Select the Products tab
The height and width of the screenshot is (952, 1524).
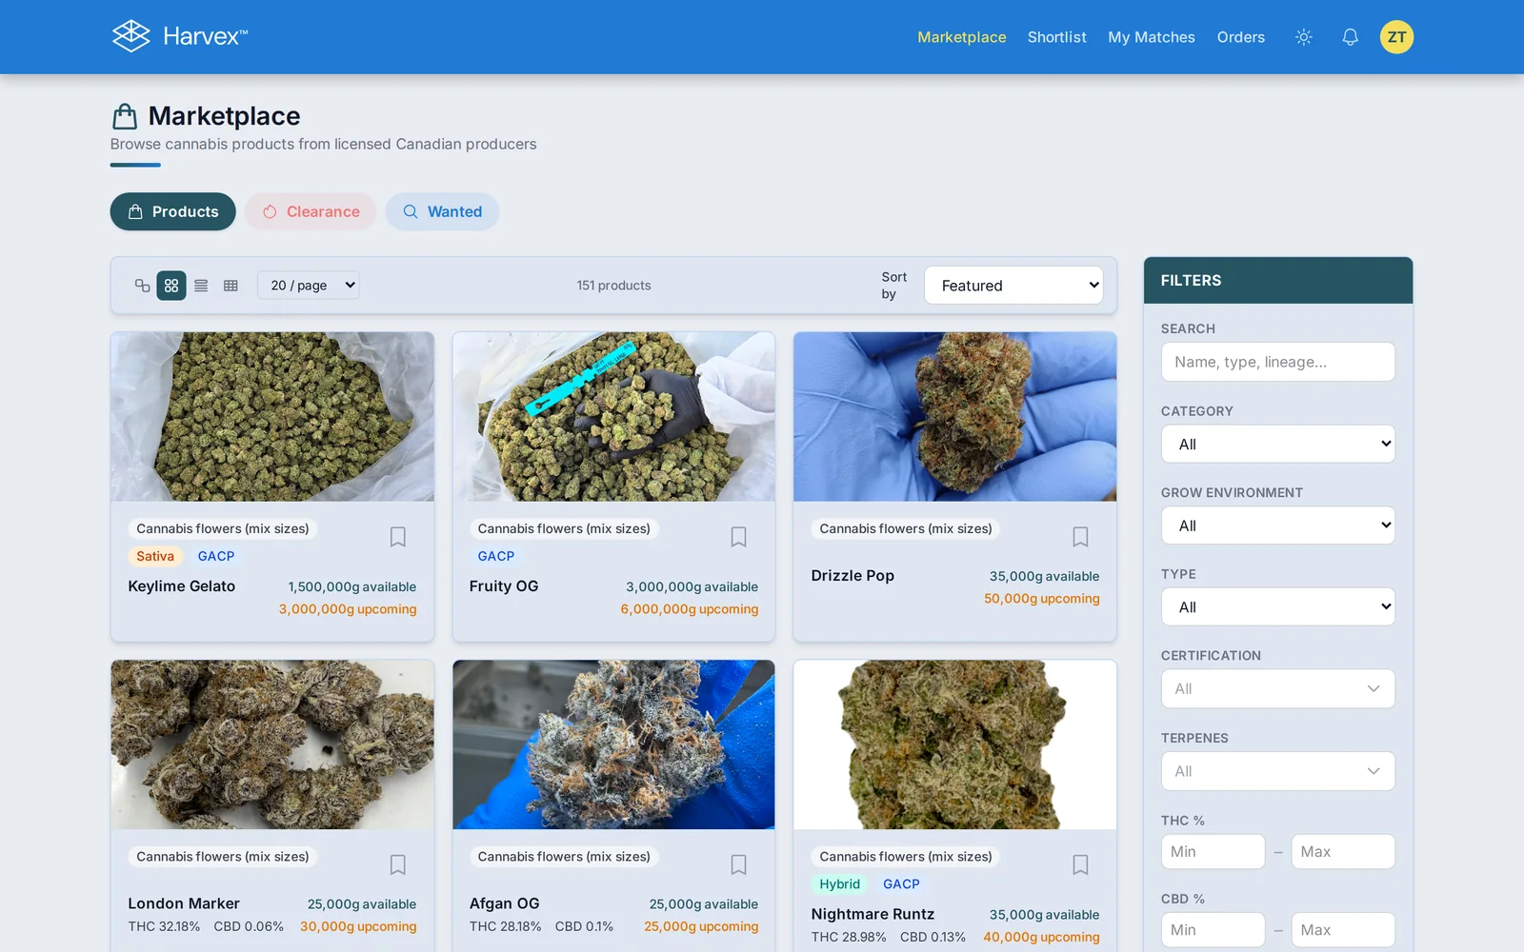[x=172, y=211]
